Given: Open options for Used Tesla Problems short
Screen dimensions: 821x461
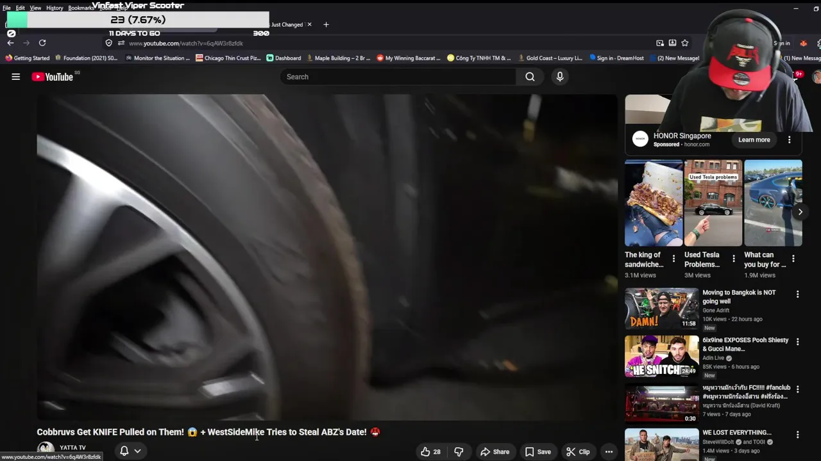Looking at the screenshot, I should (x=734, y=259).
